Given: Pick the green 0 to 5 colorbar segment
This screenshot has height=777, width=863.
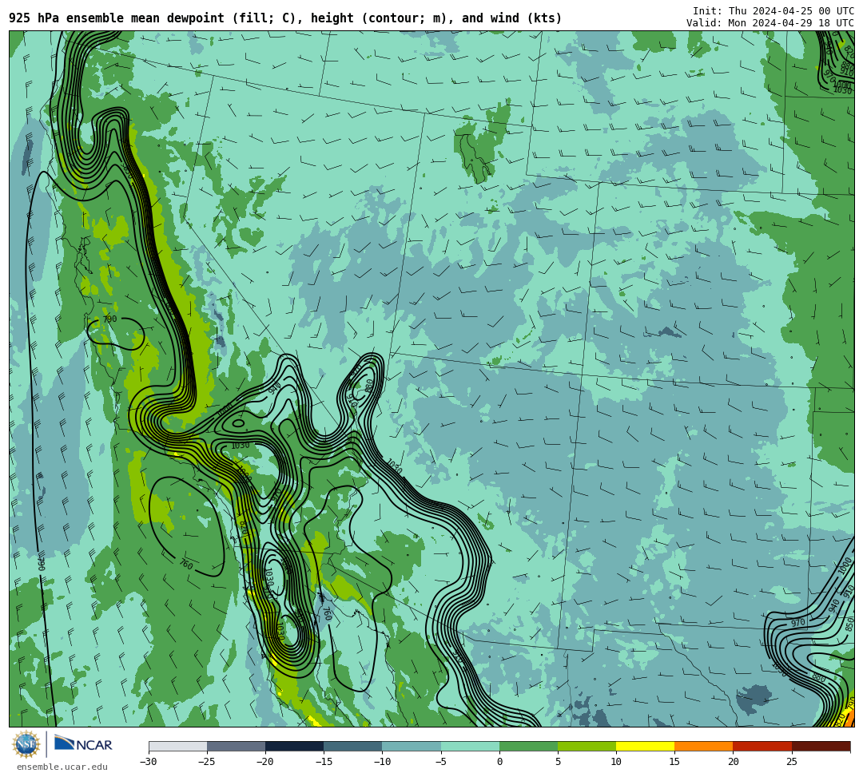Looking at the screenshot, I should pyautogui.click(x=528, y=746).
